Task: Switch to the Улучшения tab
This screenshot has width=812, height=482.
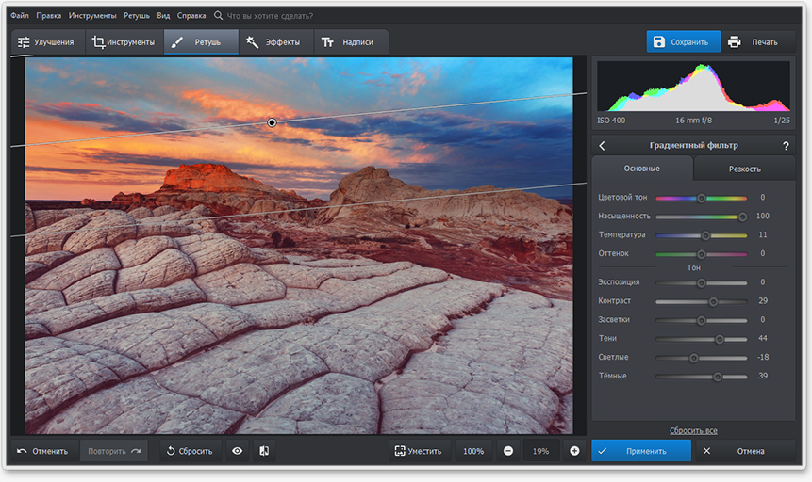Action: [x=46, y=41]
